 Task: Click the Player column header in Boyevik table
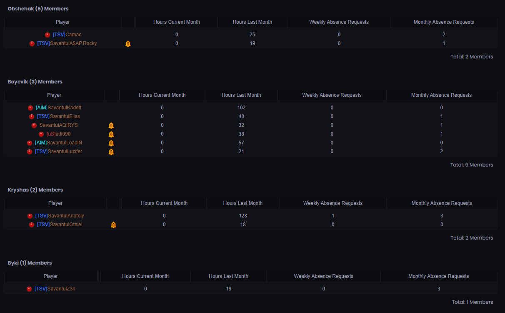coord(54,95)
